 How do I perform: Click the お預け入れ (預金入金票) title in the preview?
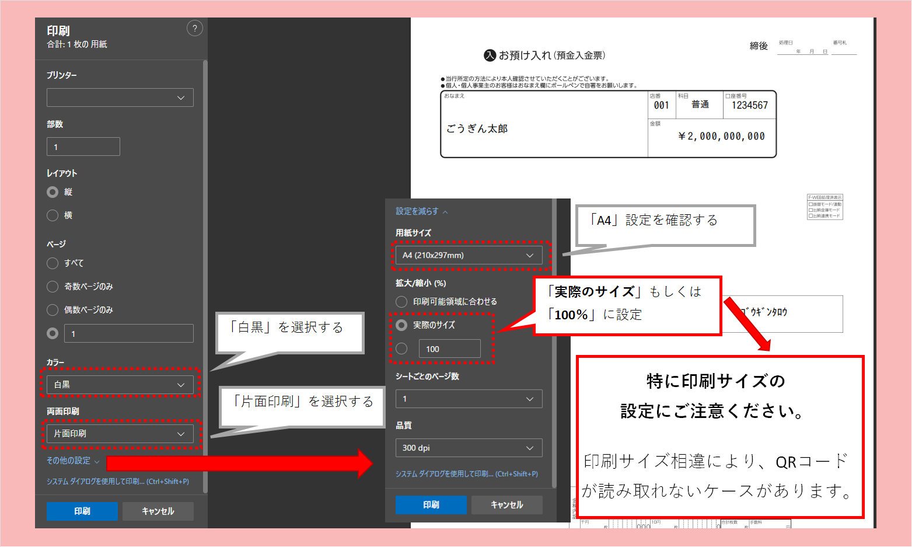click(x=544, y=55)
